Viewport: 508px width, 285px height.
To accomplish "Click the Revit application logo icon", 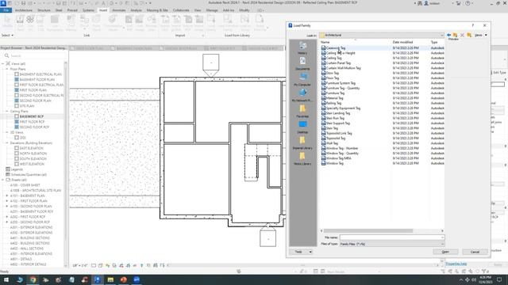I will click(x=3, y=3).
